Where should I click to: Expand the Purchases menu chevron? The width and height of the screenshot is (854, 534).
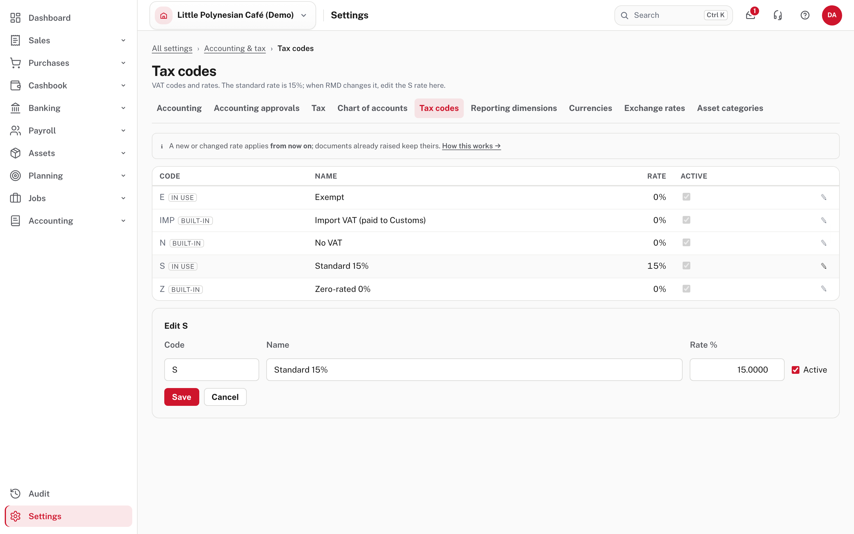tap(123, 63)
